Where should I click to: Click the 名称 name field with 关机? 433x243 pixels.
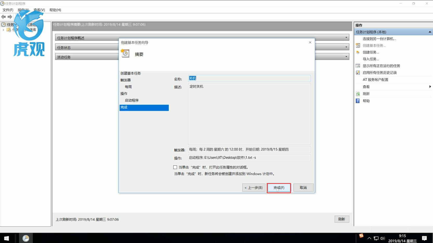point(249,78)
